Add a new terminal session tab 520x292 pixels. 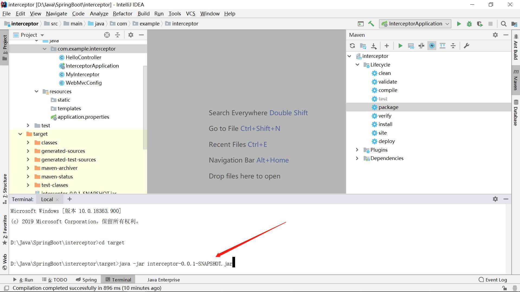[70, 199]
